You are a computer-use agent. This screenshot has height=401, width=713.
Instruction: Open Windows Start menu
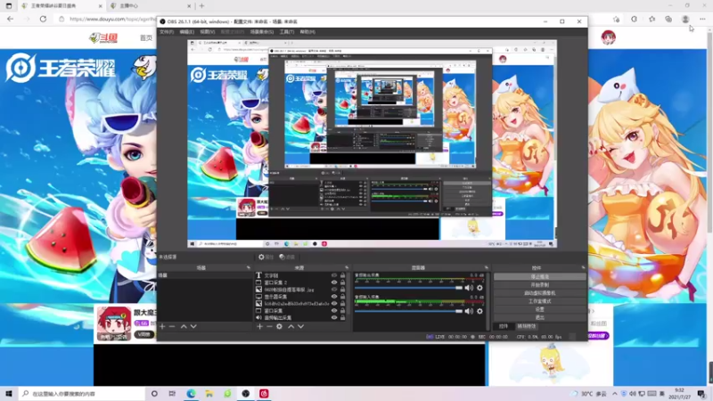pyautogui.click(x=9, y=394)
